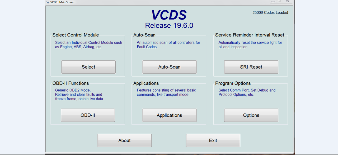Click the 'Program Options' group heading
338x155 pixels.
[x=233, y=83]
